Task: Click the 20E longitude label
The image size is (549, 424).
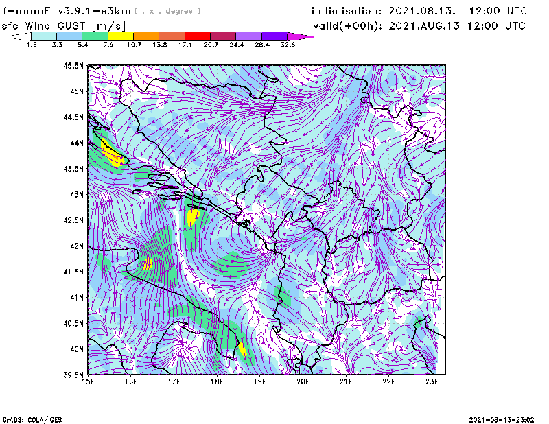Action: point(303,381)
